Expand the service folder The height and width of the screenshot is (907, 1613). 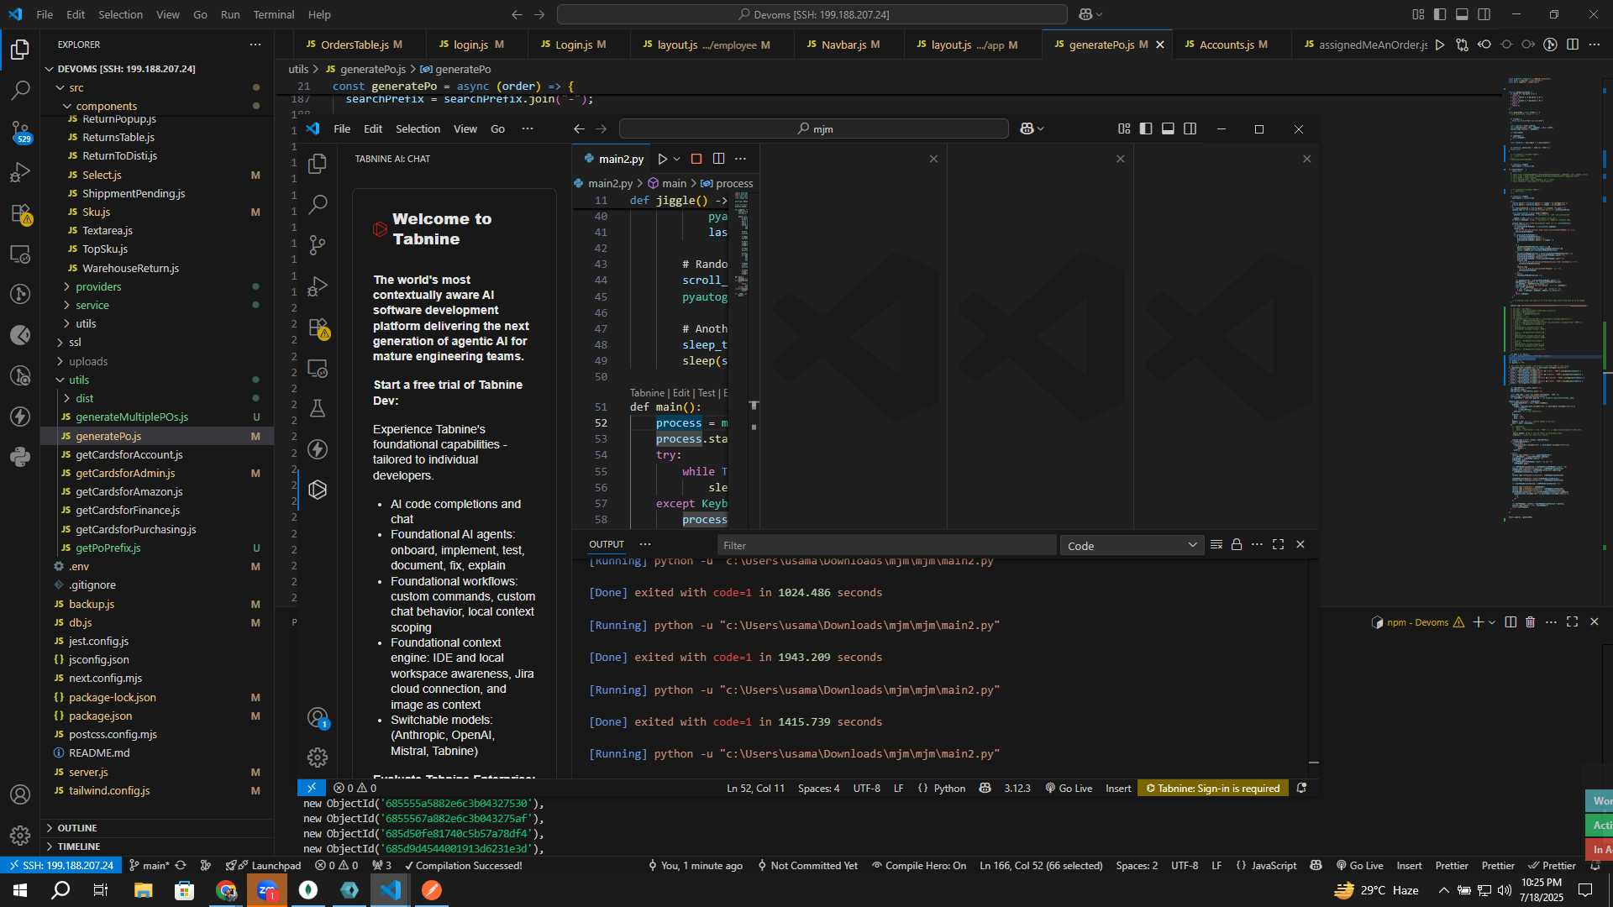click(x=92, y=305)
